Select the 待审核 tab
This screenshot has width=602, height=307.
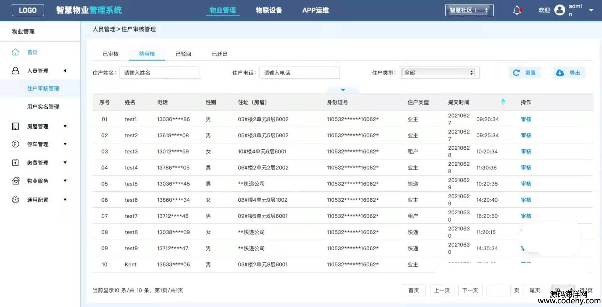point(147,54)
